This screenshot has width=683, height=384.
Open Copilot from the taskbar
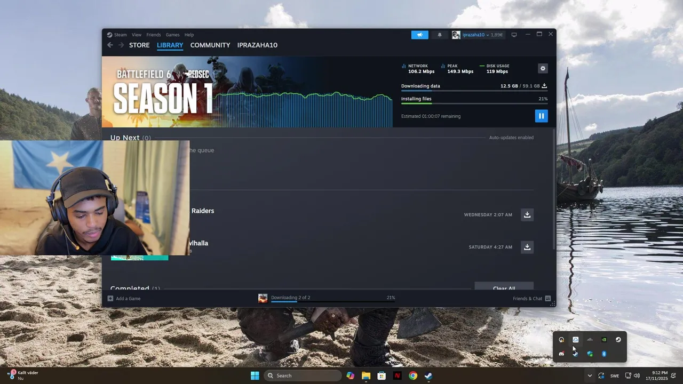click(x=350, y=375)
